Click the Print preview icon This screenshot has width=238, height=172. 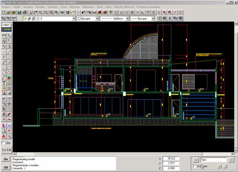pos(30,12)
